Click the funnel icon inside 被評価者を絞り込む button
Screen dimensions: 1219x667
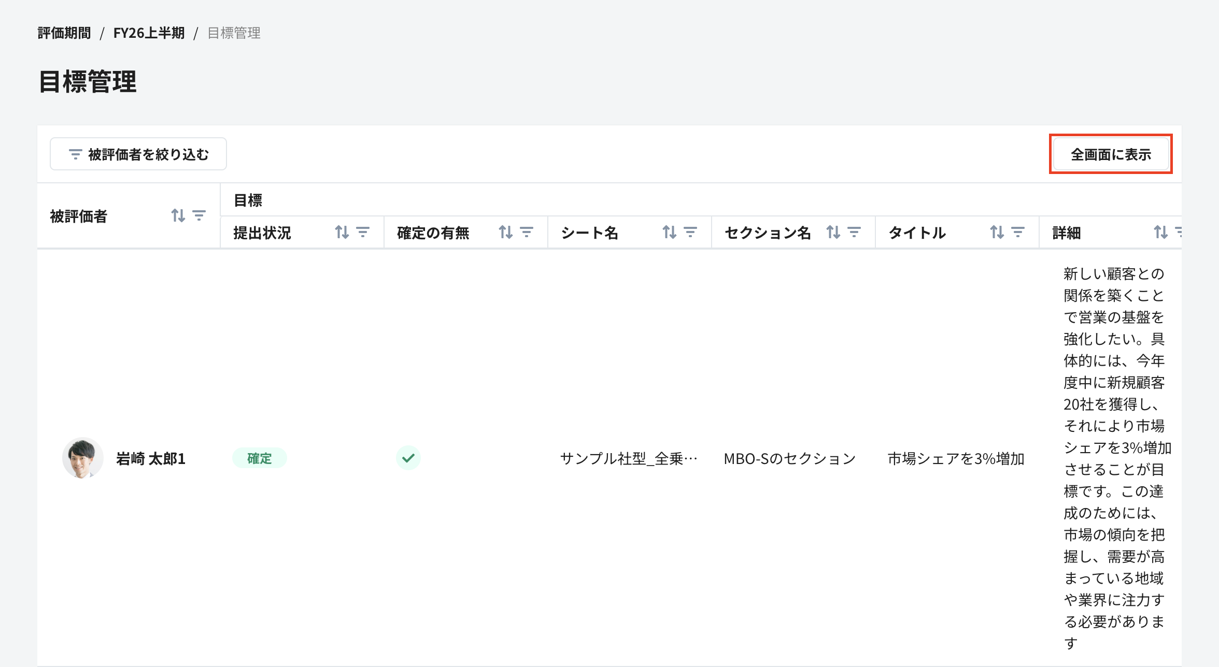[x=74, y=153]
